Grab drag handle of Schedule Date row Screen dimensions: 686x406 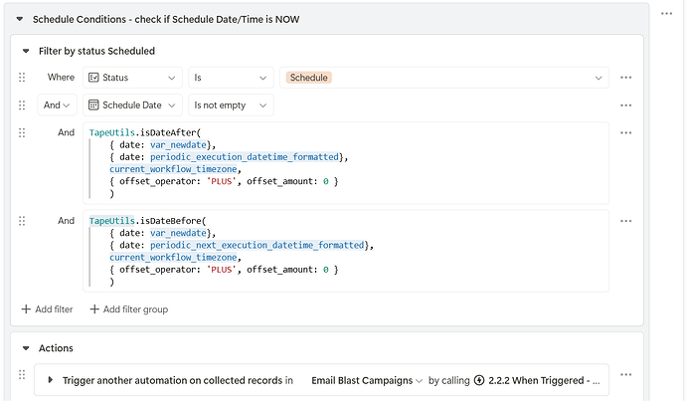(22, 105)
